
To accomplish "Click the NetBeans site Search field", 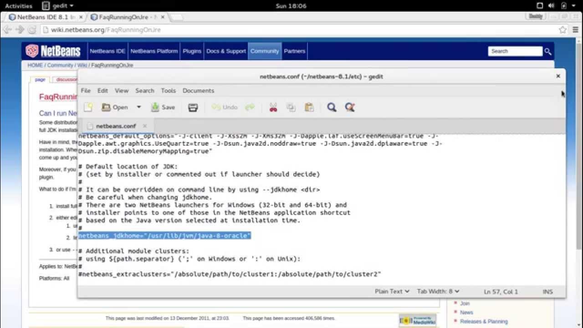I will [515, 51].
